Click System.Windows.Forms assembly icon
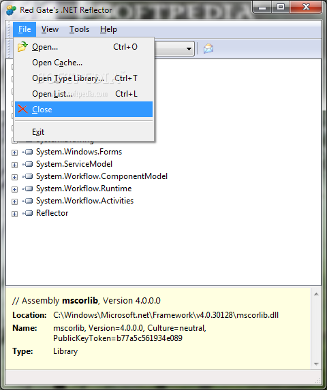The height and width of the screenshot is (390, 327). [27, 152]
